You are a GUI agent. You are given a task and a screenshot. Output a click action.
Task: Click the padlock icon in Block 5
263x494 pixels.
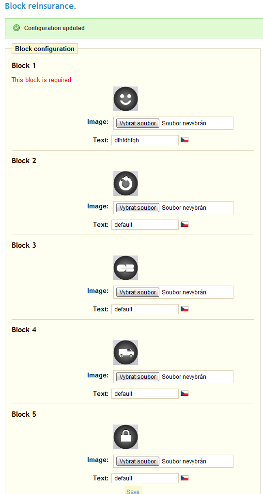125,437
